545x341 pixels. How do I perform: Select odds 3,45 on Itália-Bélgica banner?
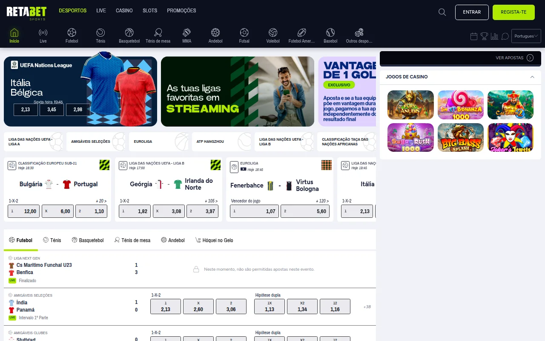coord(52,110)
